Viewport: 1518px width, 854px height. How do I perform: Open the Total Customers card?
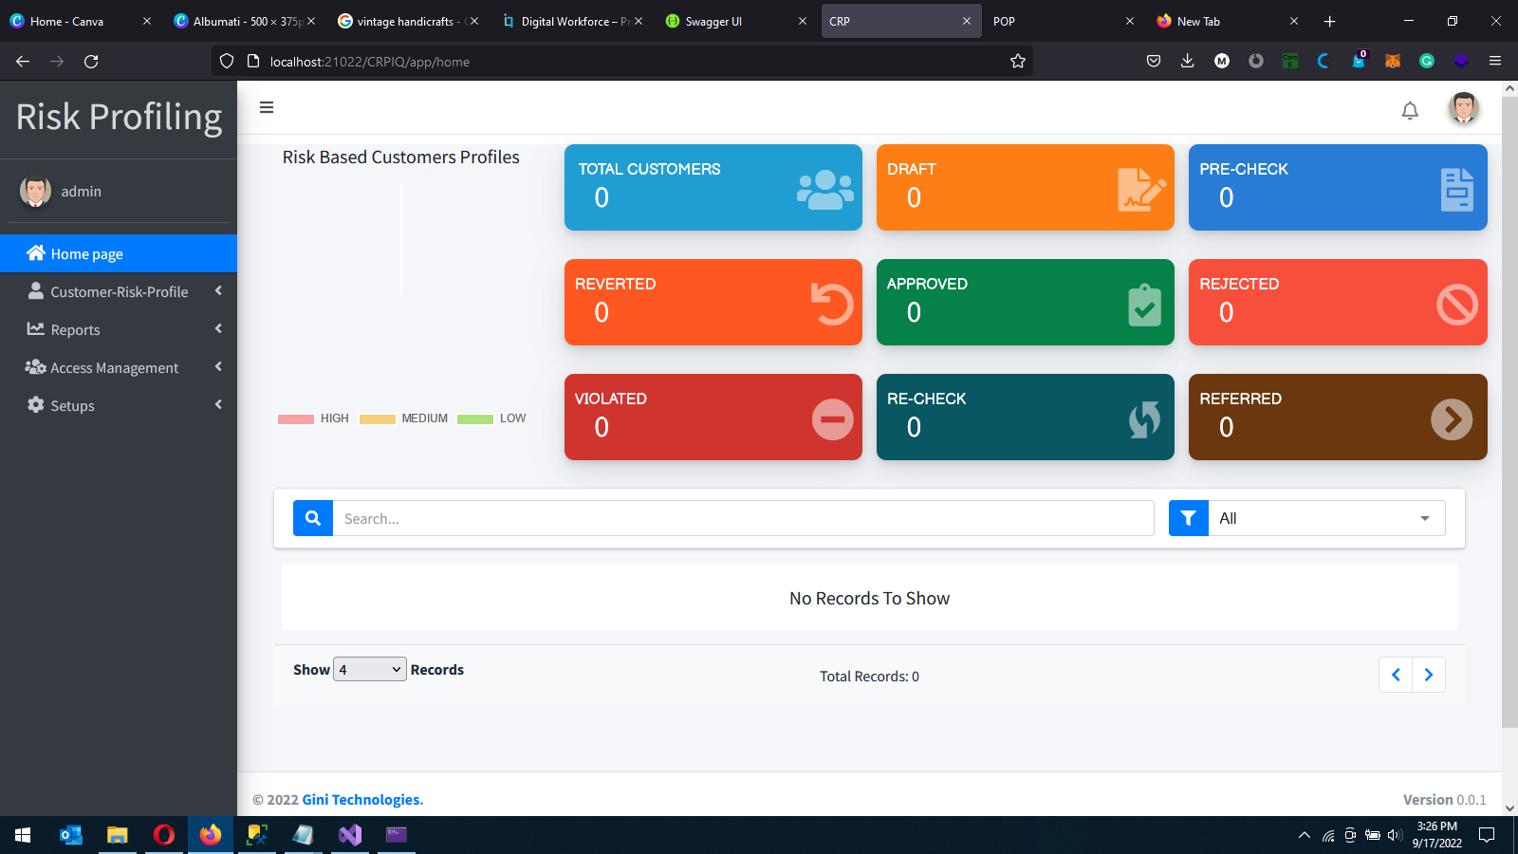click(x=713, y=187)
